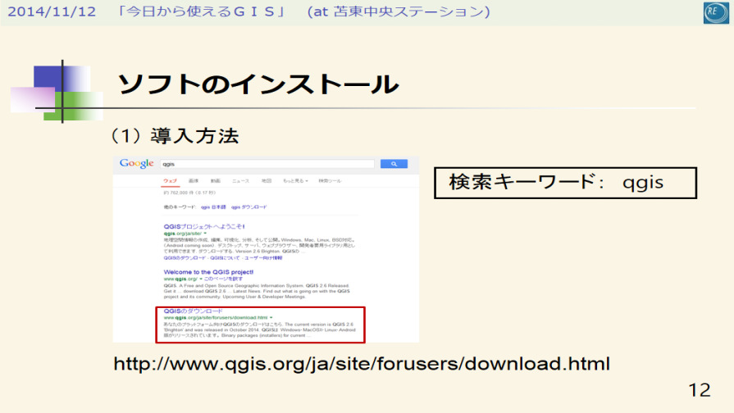Open the 'QGISのダウンロード' result in red box
The height and width of the screenshot is (413, 734).
click(193, 311)
